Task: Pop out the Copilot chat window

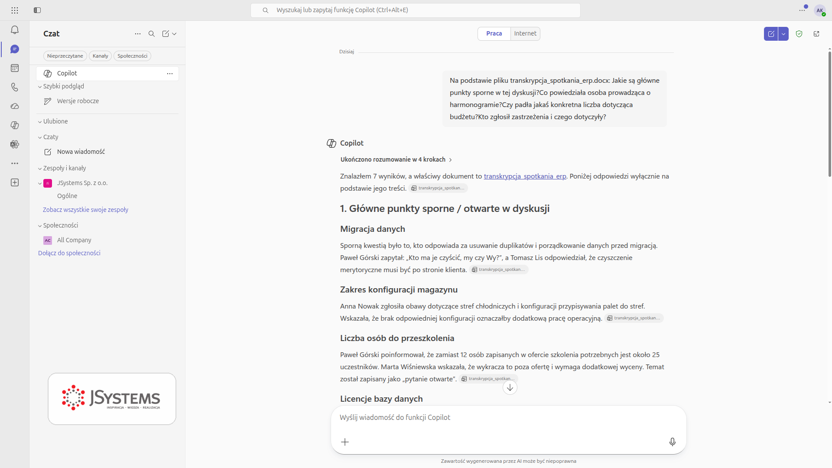Action: pos(816,34)
